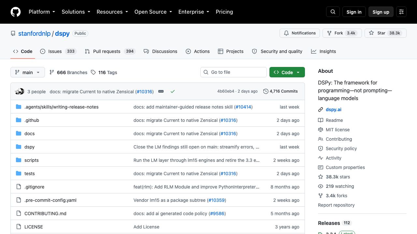
Task: Open the 3.4k forks link
Action: [x=337, y=196]
